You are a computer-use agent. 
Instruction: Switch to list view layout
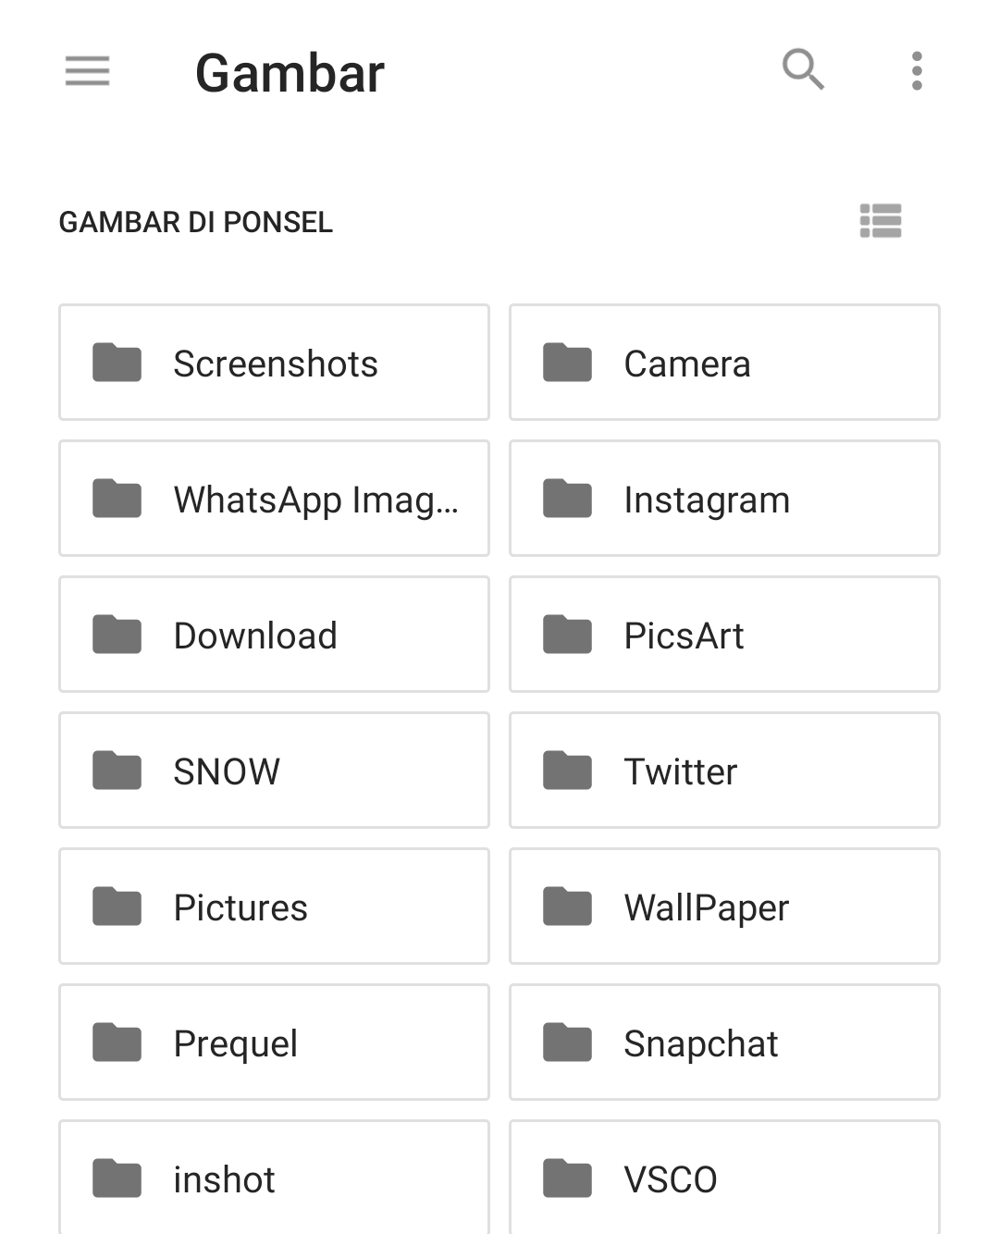[x=881, y=221]
